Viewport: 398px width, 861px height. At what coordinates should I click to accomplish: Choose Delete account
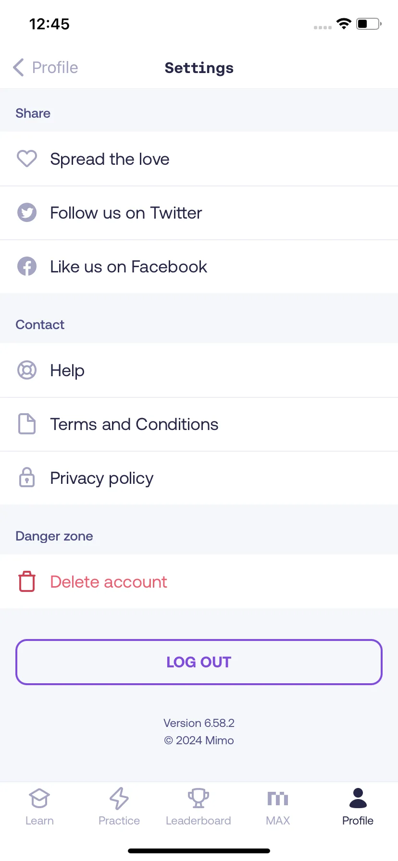coord(199,581)
